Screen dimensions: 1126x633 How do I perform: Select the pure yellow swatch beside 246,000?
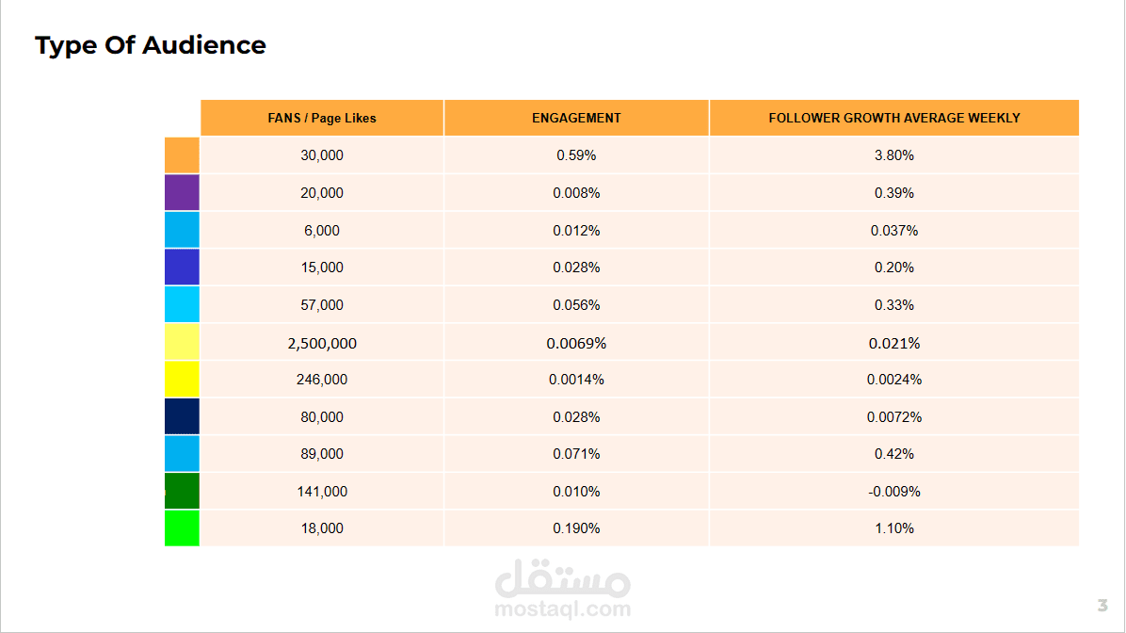point(182,380)
